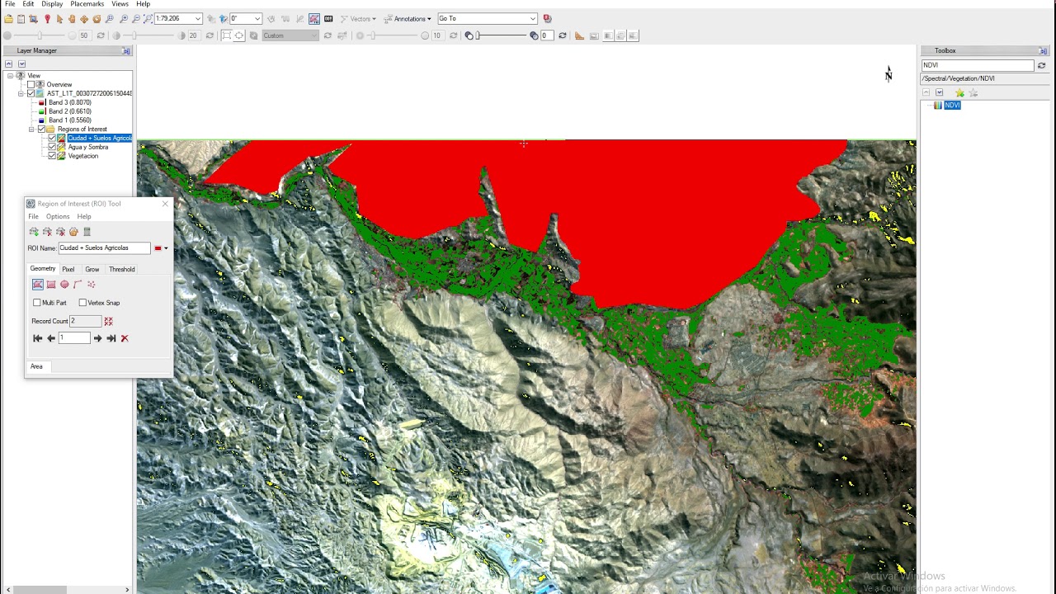Switch to the Threshold tab
This screenshot has height=594, width=1056.
(122, 270)
